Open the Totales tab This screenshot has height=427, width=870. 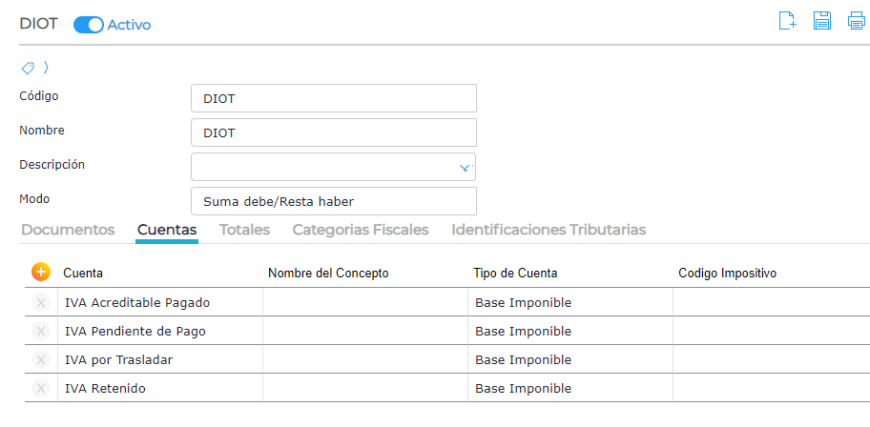pyautogui.click(x=244, y=230)
